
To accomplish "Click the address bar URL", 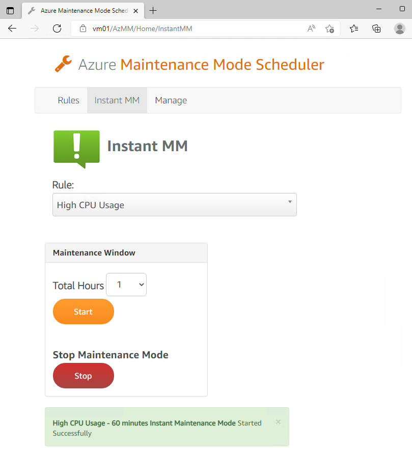I will tap(142, 29).
